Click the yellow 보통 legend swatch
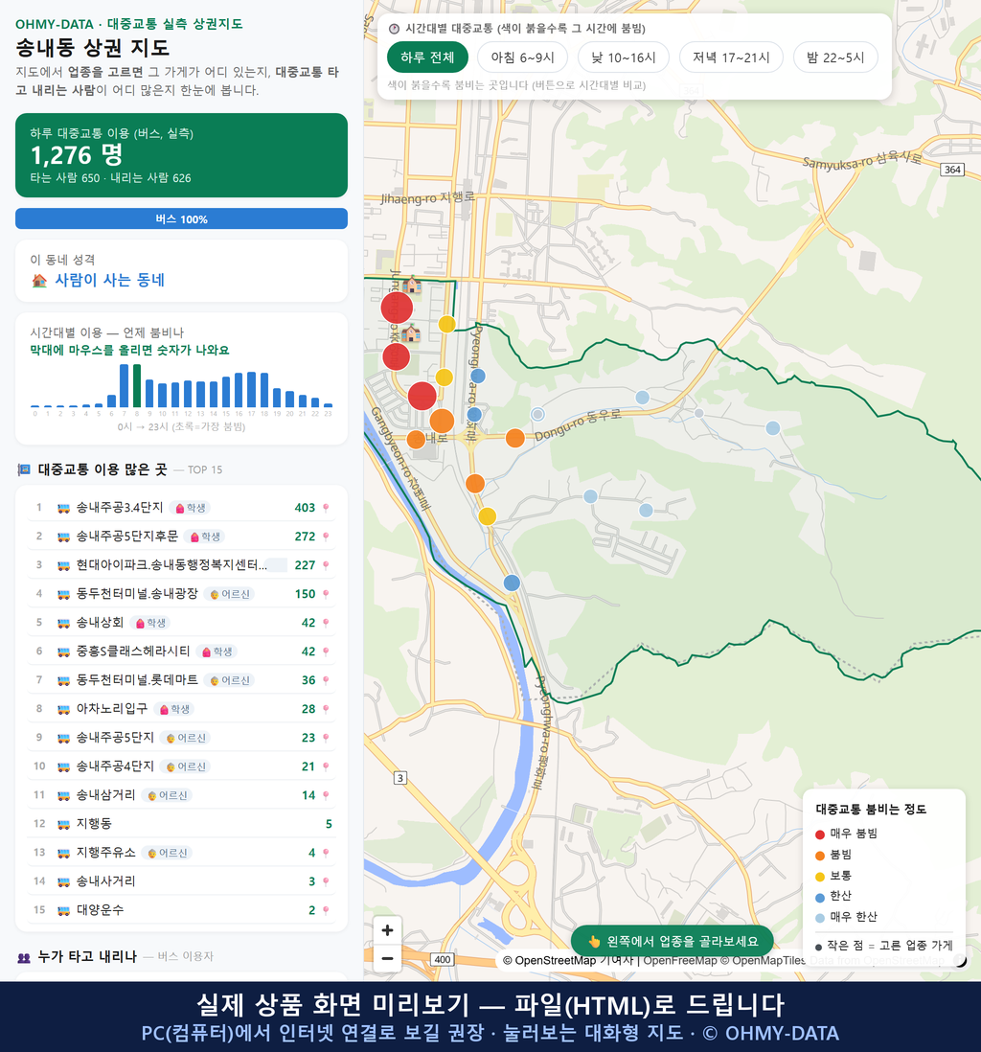 (x=819, y=877)
